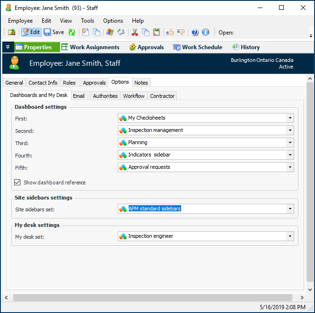Open the Fifth dashboard dropdown arrow
315x313 pixels.
(x=289, y=167)
